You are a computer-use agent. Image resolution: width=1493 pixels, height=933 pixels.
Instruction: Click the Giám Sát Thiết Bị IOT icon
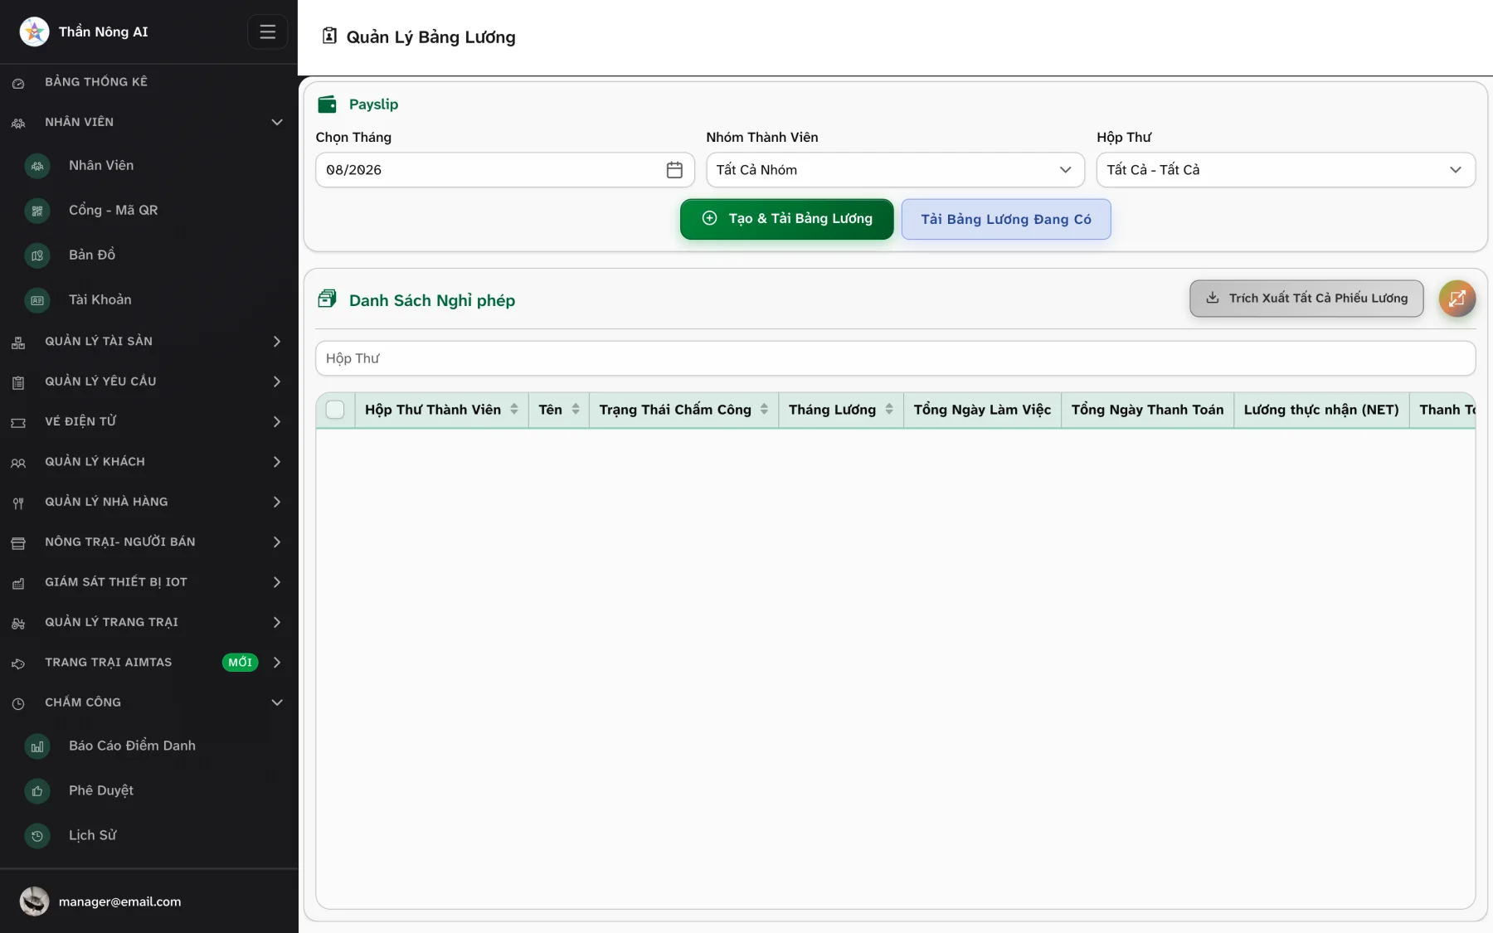point(18,583)
